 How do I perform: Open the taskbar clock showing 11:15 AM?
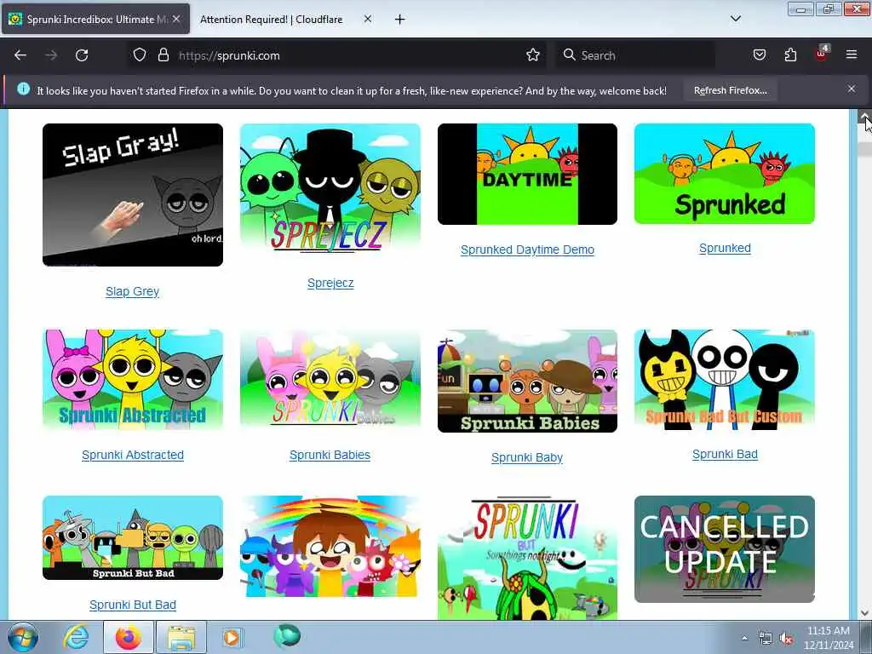pos(828,638)
